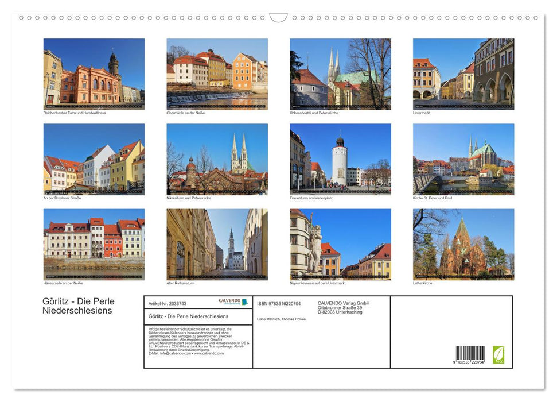Open the www.calvendo.com link
Viewport: 557px width, 402px height.
[x=207, y=353]
